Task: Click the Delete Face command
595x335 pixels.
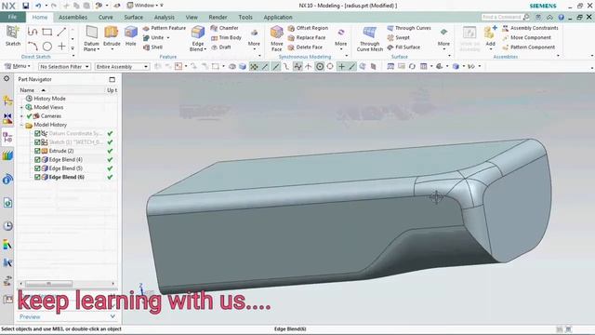Action: [x=305, y=47]
